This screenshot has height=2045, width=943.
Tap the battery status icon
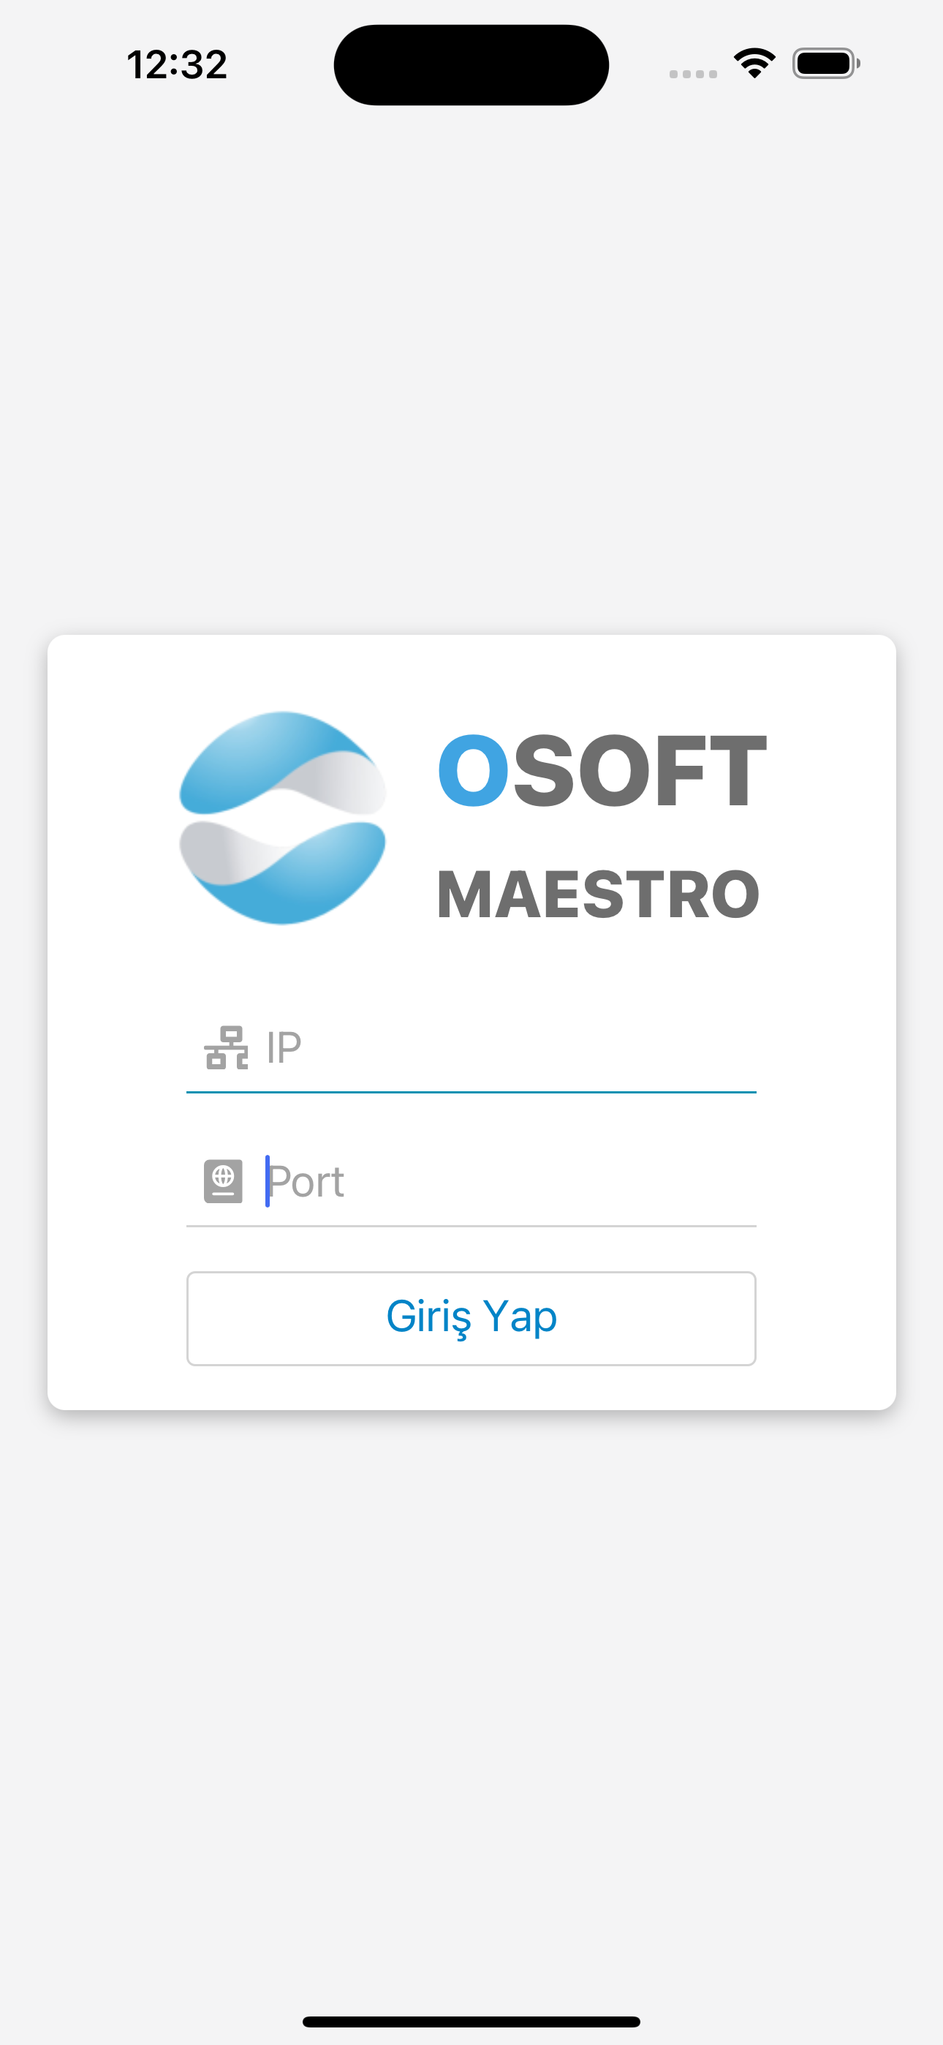pyautogui.click(x=825, y=64)
